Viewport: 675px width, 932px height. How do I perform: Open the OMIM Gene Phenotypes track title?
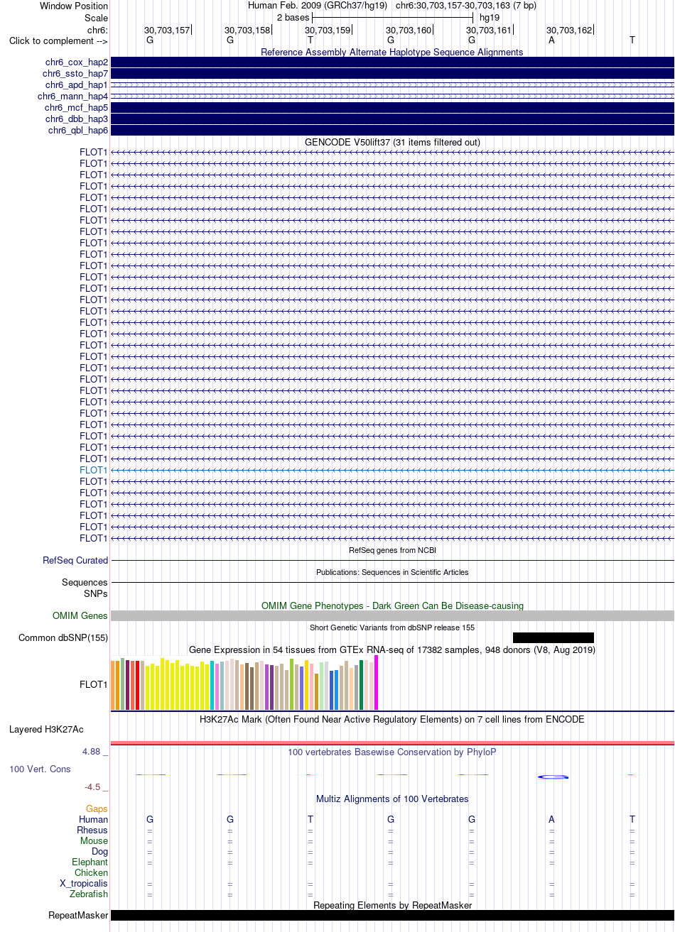click(392, 606)
